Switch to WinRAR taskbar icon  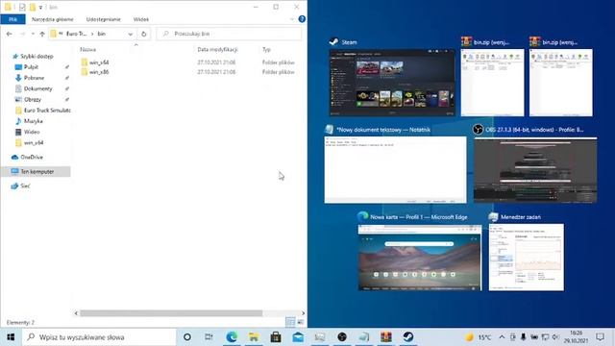[x=386, y=337]
